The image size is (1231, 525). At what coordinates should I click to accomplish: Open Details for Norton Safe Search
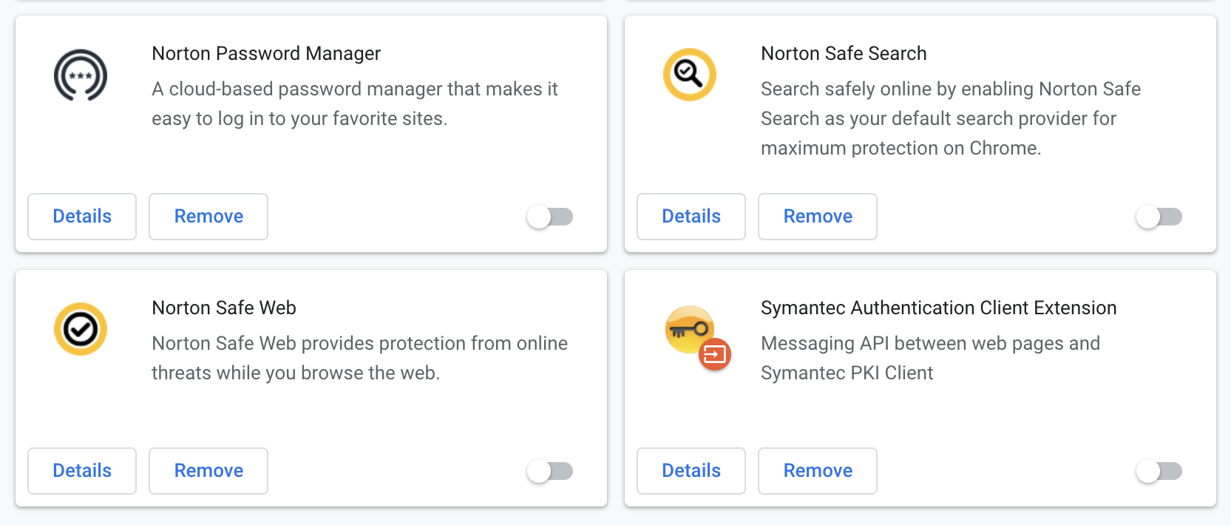(691, 216)
